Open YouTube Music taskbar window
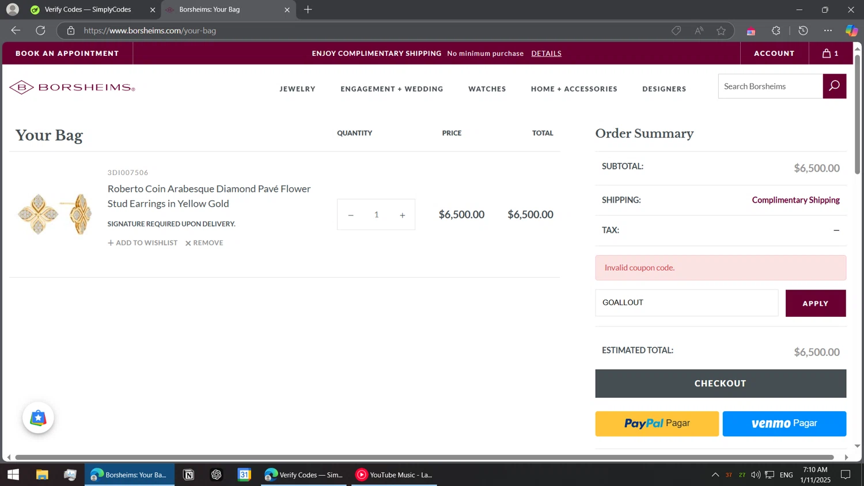This screenshot has height=486, width=864. (x=395, y=474)
